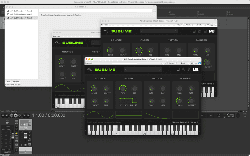250x156 pixels.
Task: Toggle the repeat loop button in the transport
Action: point(20,115)
